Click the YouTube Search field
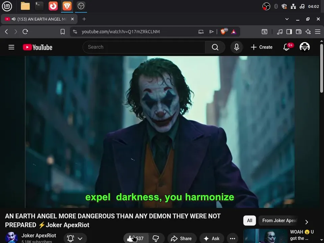 (x=144, y=47)
